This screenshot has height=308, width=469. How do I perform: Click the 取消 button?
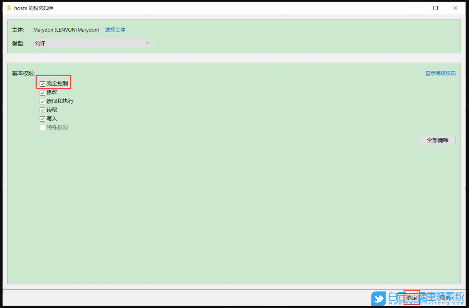point(445,298)
